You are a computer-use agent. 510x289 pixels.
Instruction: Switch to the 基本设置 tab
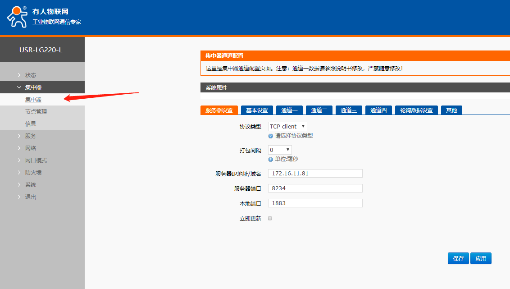coord(257,110)
